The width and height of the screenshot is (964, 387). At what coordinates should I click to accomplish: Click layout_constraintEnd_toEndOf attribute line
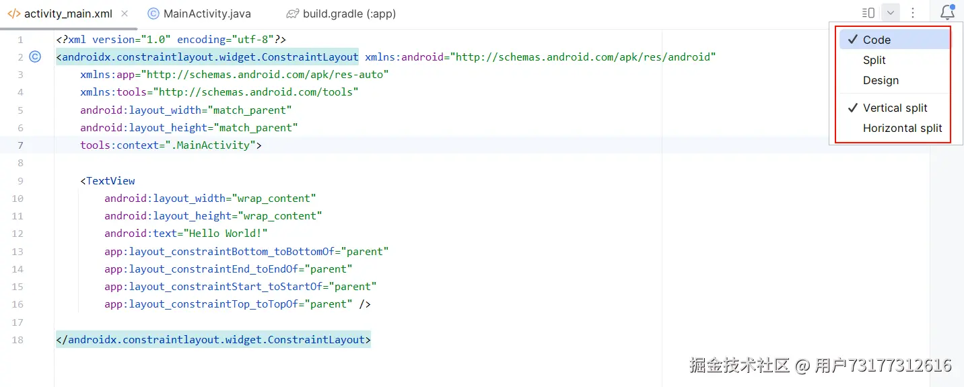coord(228,269)
